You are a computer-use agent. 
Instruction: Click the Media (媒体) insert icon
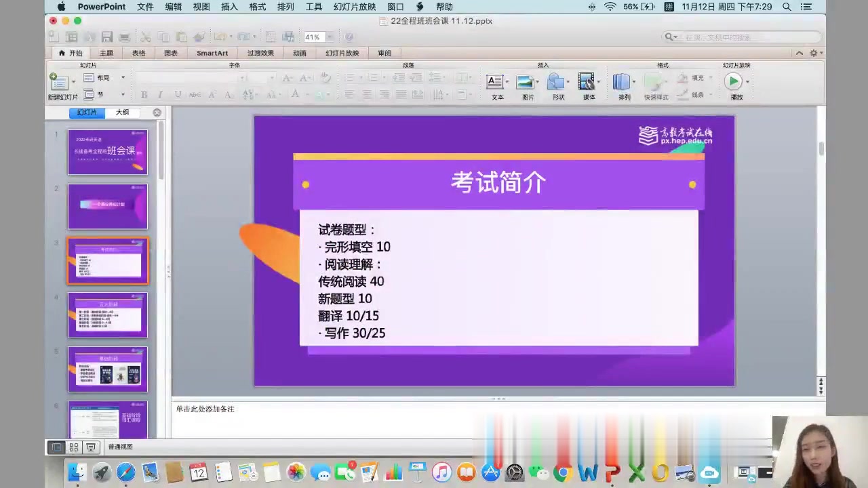[x=586, y=82]
